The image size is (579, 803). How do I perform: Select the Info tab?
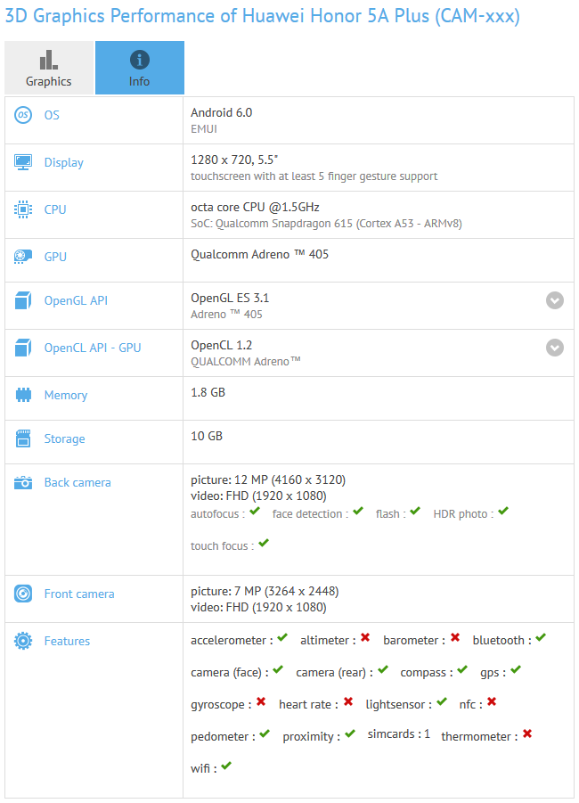tap(139, 68)
